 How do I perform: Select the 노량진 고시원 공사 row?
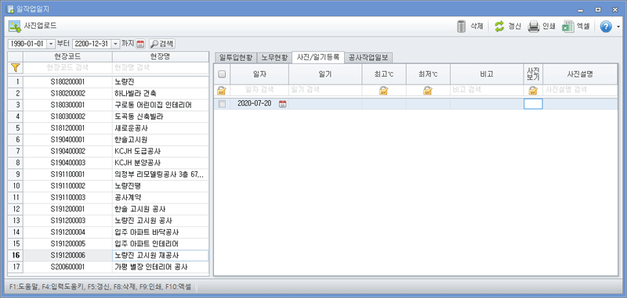(108, 221)
